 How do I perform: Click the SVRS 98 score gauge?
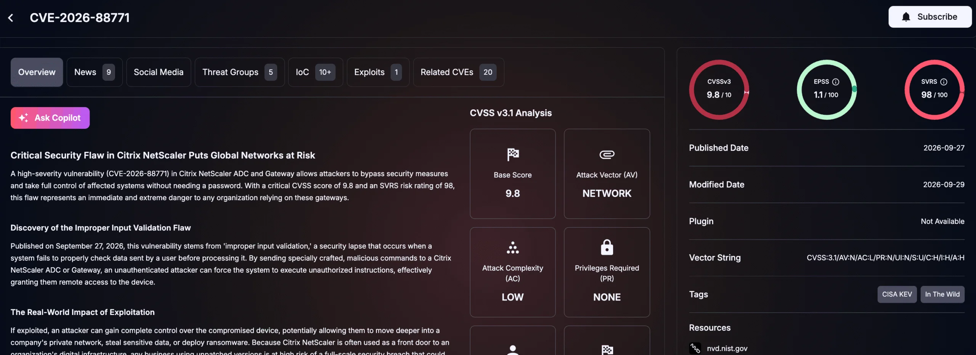(934, 90)
